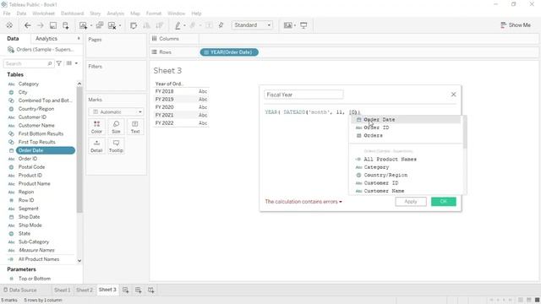Click the New Story tab icon at bottom
Viewport: 541px width, 304px height.
point(151,290)
